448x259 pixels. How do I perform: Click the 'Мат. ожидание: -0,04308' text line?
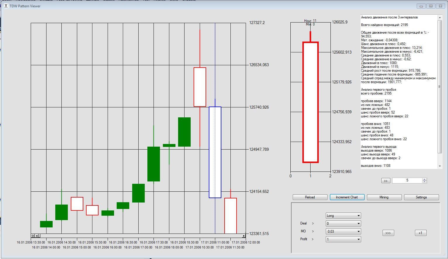tap(380, 40)
